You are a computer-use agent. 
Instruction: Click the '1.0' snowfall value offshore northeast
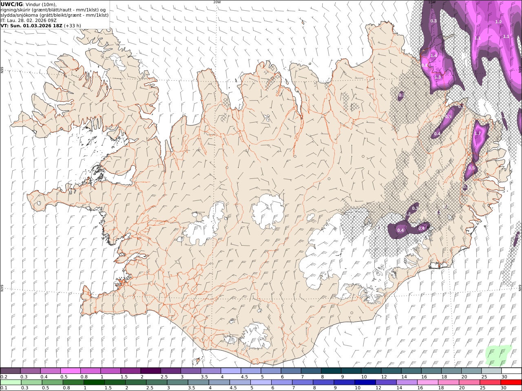[498, 22]
